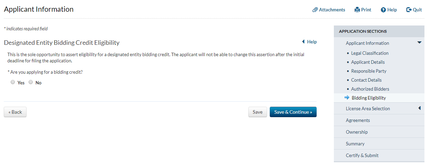The width and height of the screenshot is (431, 165).
Task: Collapse the Applicant Information section arrow
Action: (x=419, y=43)
